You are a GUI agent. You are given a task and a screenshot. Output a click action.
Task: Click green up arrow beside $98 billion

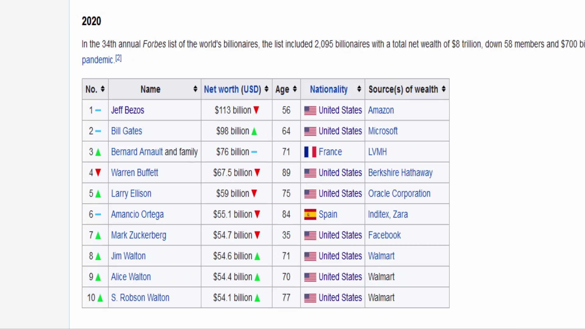[254, 131]
